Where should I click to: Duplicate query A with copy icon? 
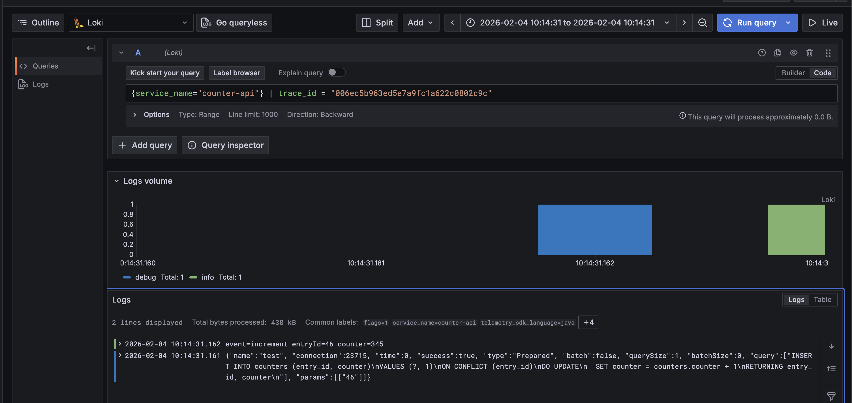tap(778, 53)
